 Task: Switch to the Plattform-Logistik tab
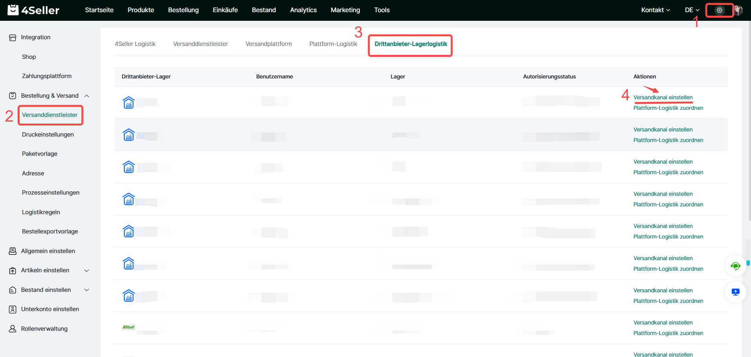tap(333, 44)
